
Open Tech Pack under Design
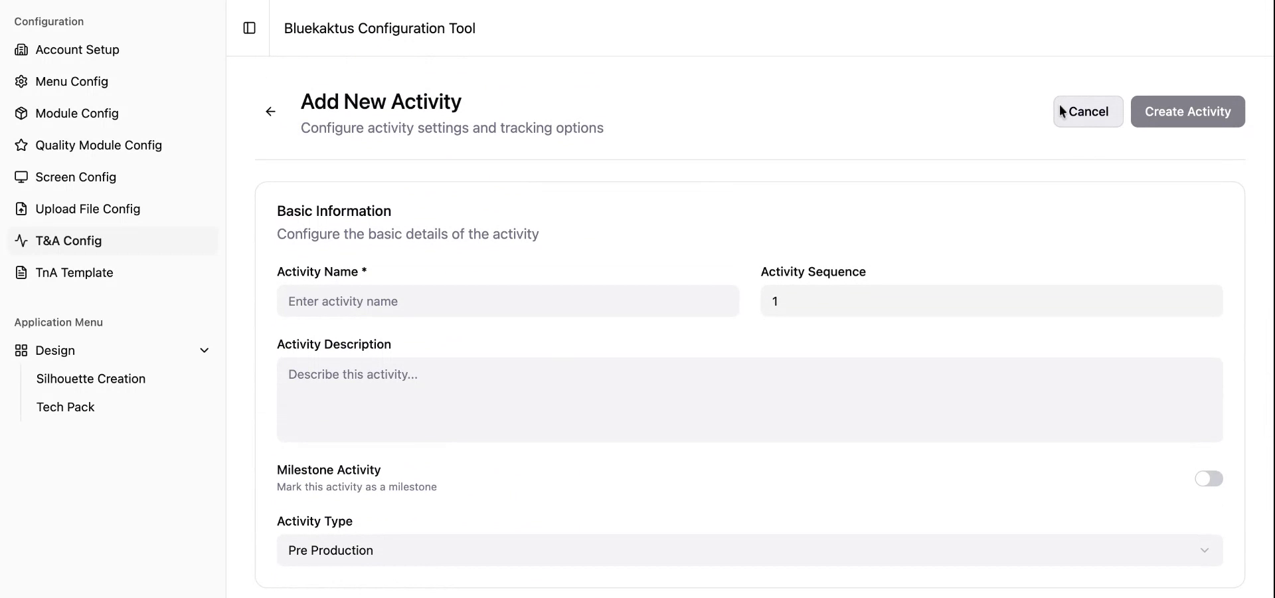pos(65,407)
